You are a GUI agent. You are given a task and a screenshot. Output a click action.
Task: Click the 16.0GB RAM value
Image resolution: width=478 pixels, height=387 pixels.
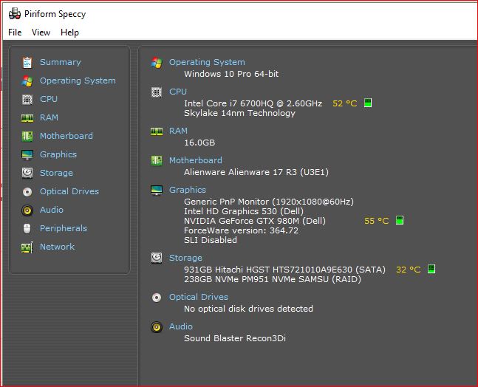pyautogui.click(x=199, y=143)
